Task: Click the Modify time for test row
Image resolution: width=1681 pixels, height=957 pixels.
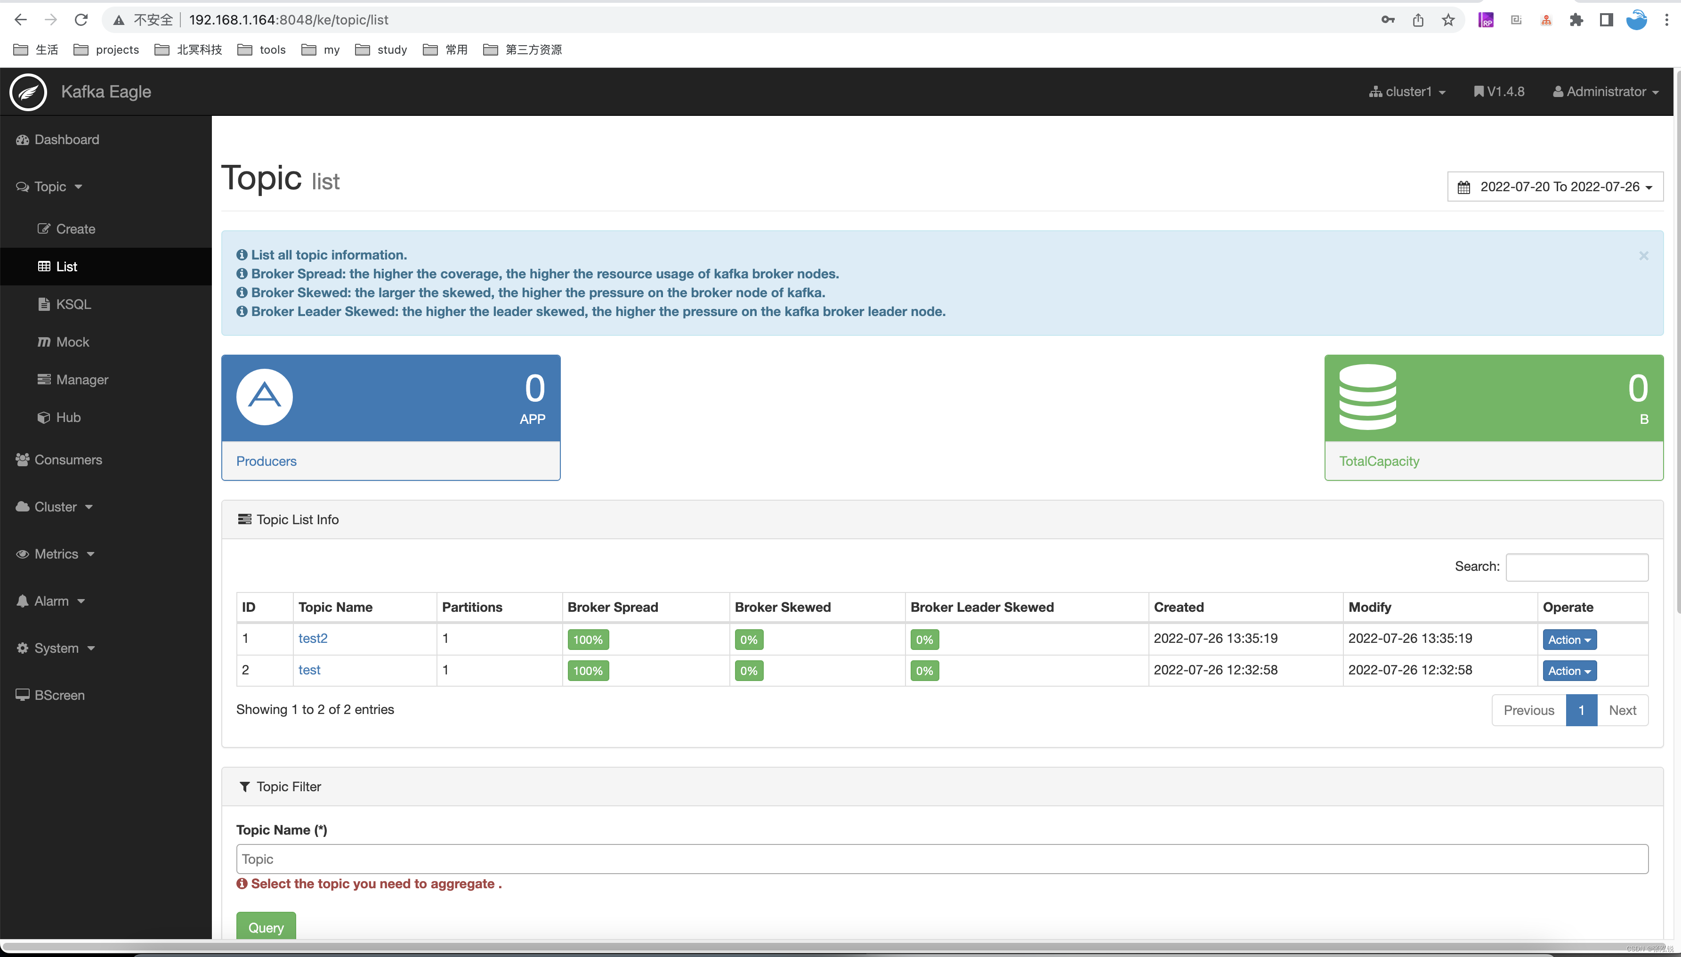Action: [x=1410, y=670]
